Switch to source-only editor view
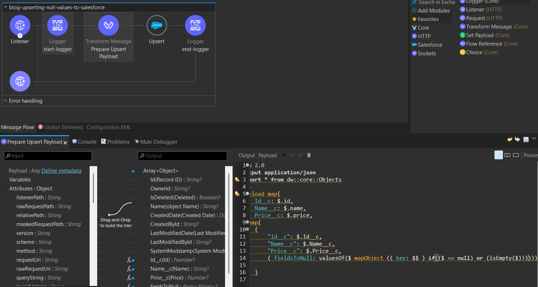The height and width of the screenshot is (287, 538). tap(516, 155)
